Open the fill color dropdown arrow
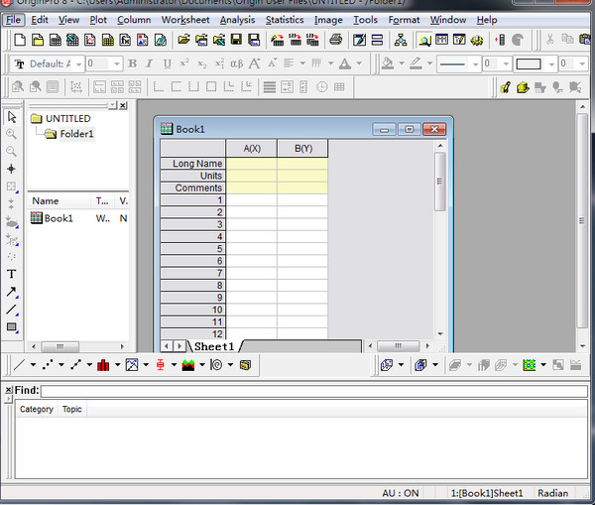The image size is (595, 505). click(402, 63)
